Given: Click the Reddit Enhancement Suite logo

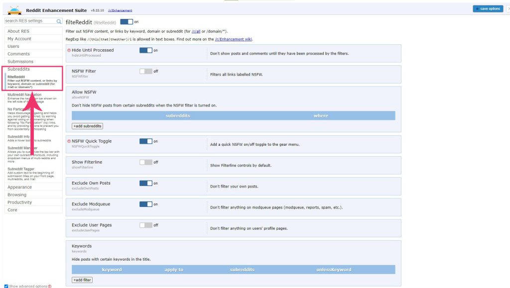Looking at the screenshot, I should pyautogui.click(x=15, y=9).
